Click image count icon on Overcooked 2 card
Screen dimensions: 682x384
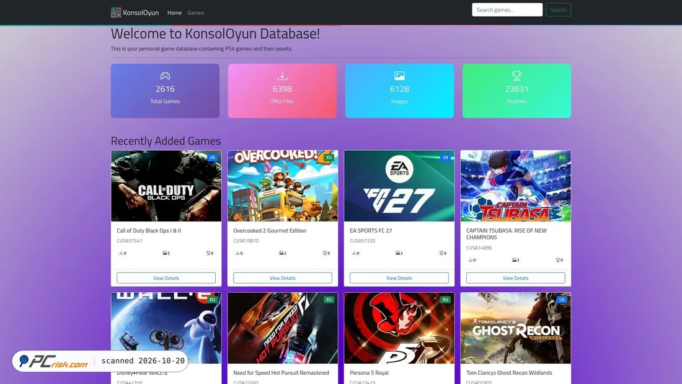(281, 253)
